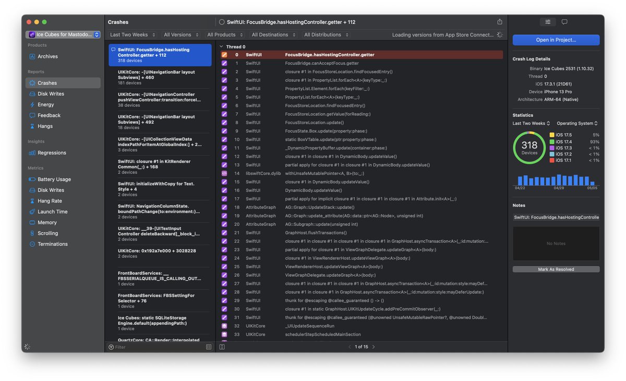
Task: Select frame 21 GraphHost.flushTransactions()
Action: click(x=362, y=232)
